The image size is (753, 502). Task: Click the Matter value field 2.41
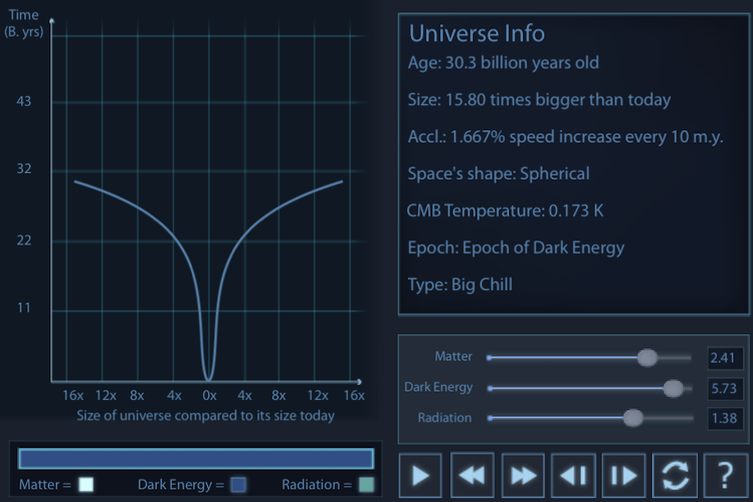(725, 358)
